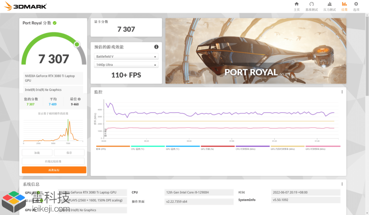Click the best score info icon
This screenshot has width=369, height=215.
coord(79,99)
